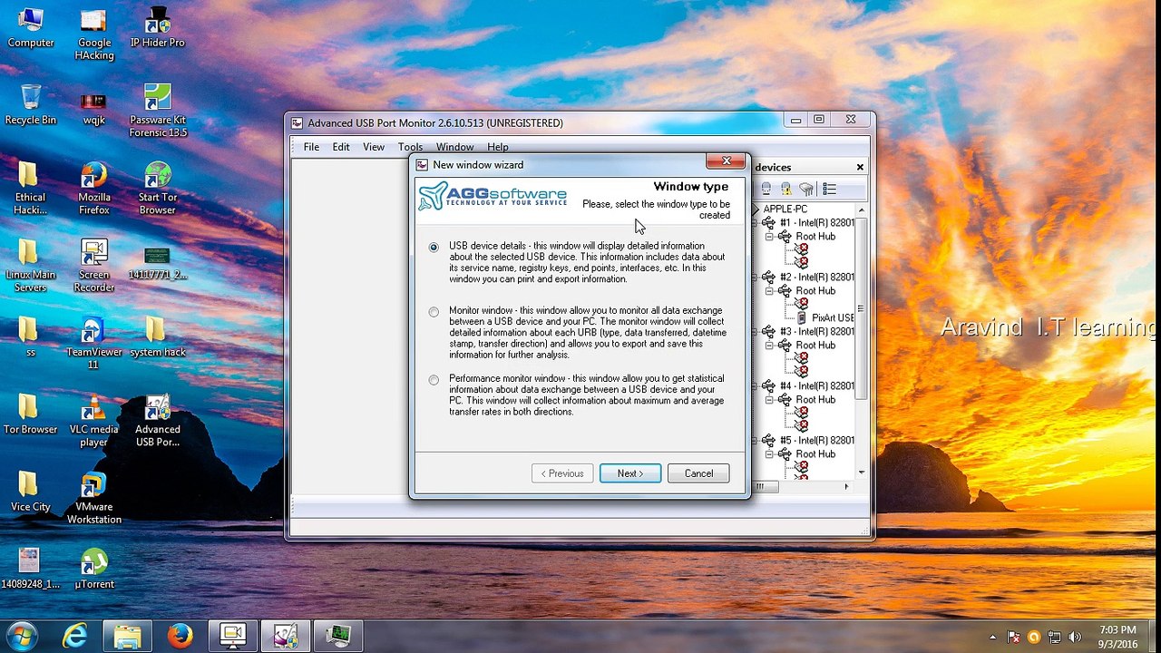This screenshot has height=653, width=1161.
Task: Collapse the #2 Intel(R) 82801 controller node
Action: [x=756, y=278]
